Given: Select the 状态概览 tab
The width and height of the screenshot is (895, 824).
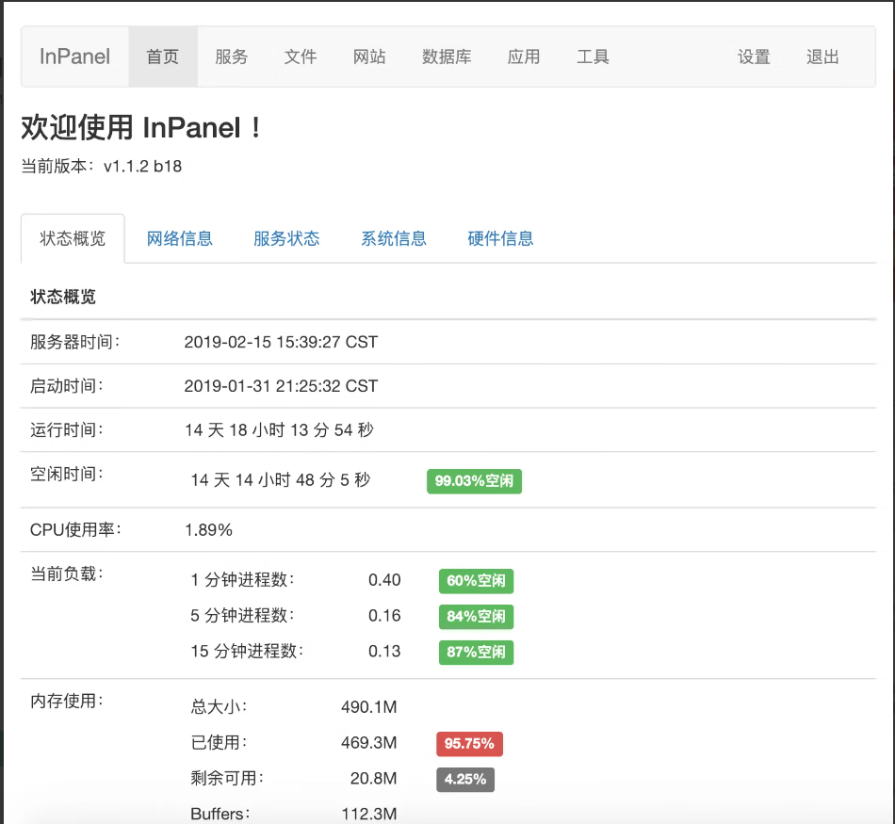Looking at the screenshot, I should click(x=73, y=238).
